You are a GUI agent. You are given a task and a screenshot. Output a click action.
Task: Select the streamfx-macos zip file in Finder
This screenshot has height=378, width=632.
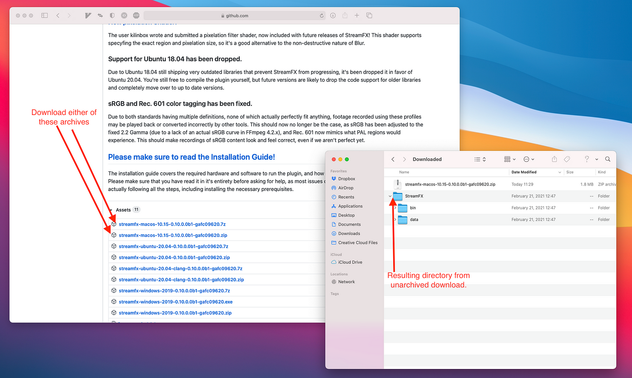[500, 184]
